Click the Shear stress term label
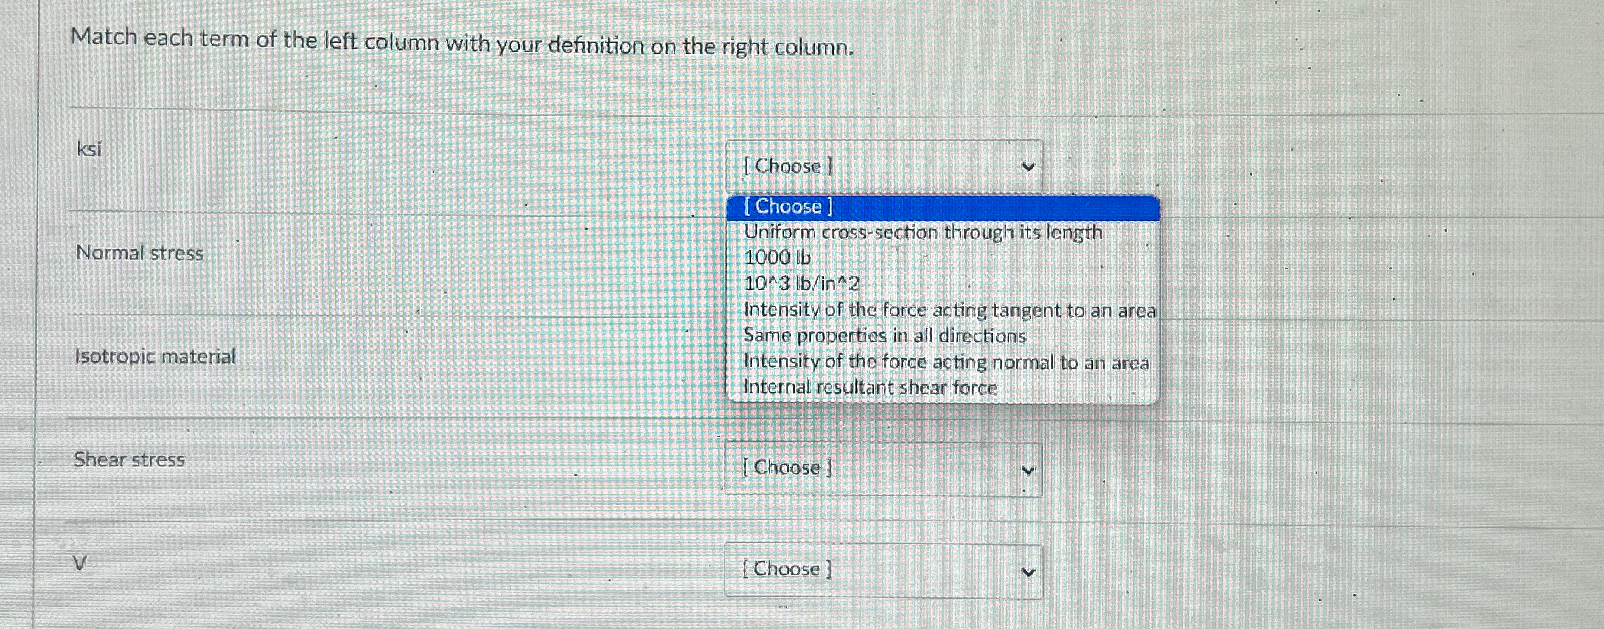 [x=129, y=460]
